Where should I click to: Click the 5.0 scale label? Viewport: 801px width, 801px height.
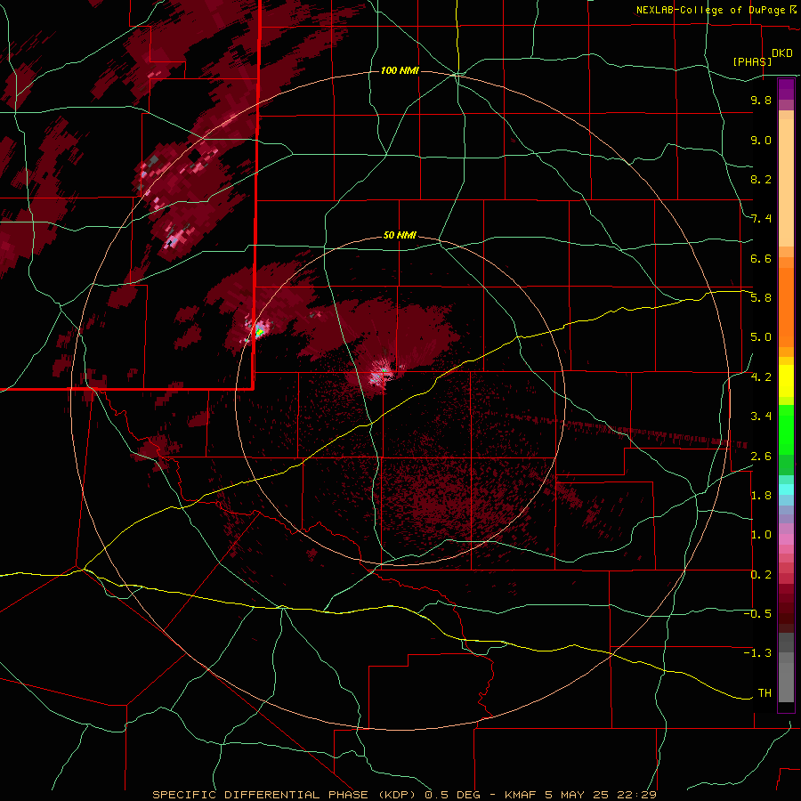point(761,337)
